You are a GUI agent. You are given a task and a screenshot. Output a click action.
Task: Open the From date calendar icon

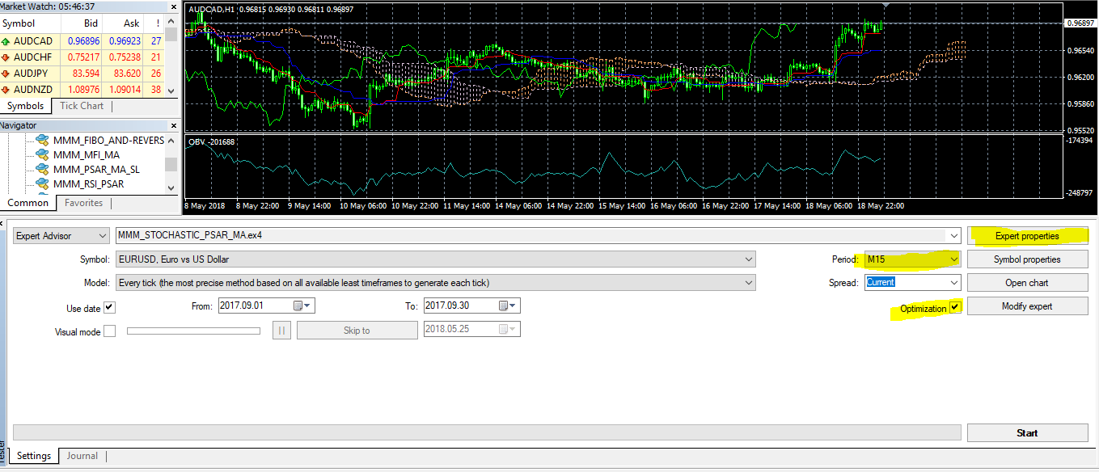[x=298, y=306]
